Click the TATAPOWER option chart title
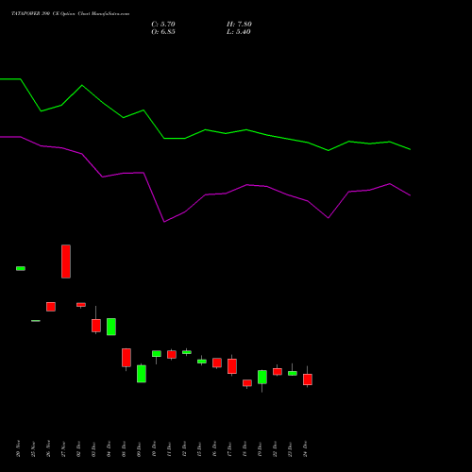Image resolution: width=472 pixels, height=472 pixels. point(71,14)
